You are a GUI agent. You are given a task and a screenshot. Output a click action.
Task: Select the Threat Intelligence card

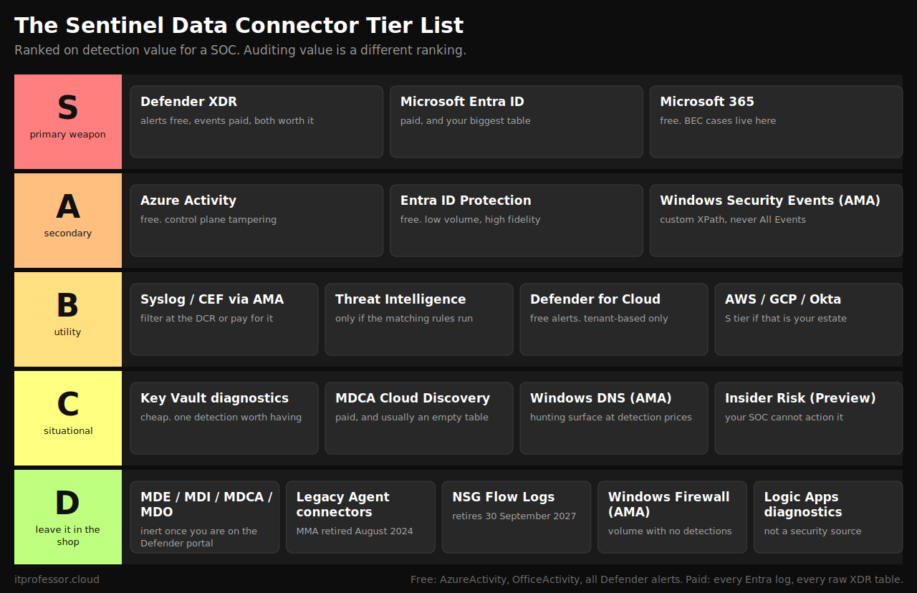pos(419,319)
